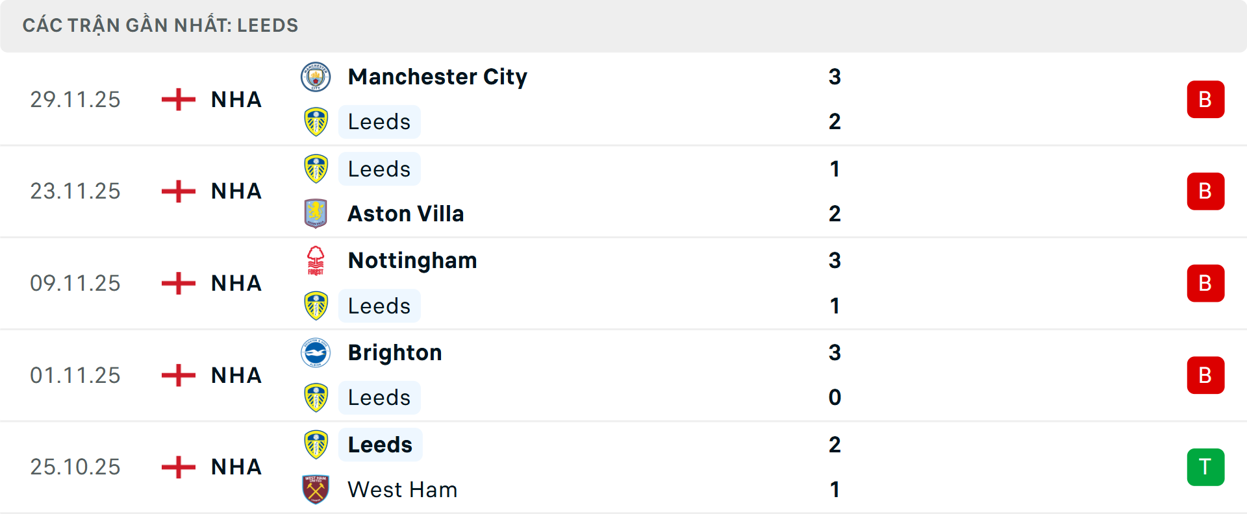Click the 'Các trận gần nhất: Leeds' header
The height and width of the screenshot is (514, 1247).
click(160, 25)
